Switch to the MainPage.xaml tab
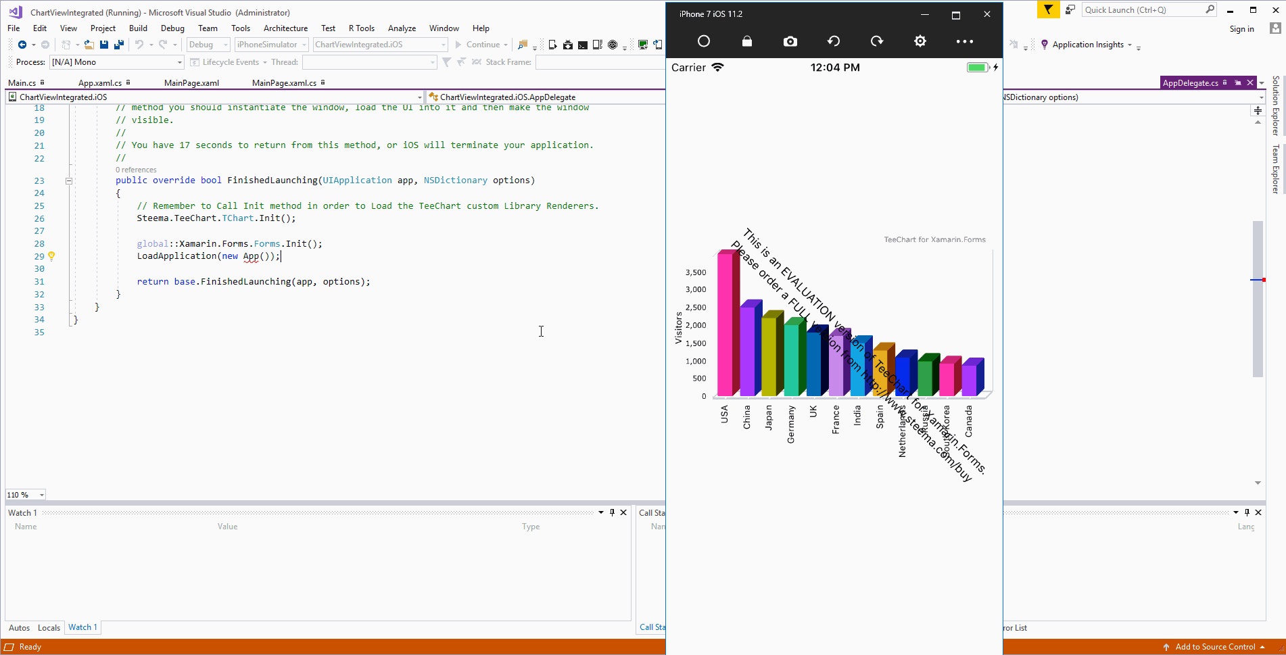The image size is (1286, 655). [x=191, y=83]
